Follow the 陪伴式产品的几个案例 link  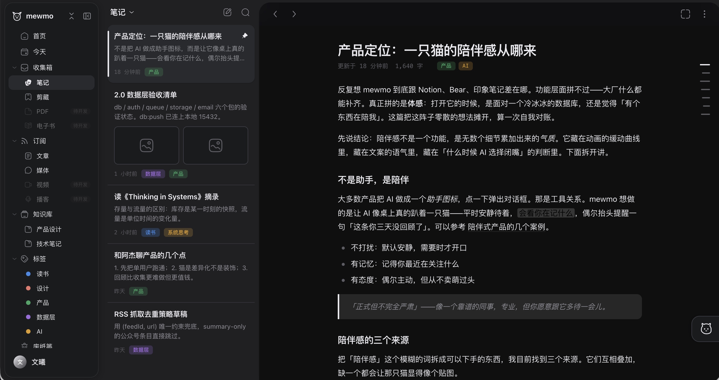(x=506, y=227)
